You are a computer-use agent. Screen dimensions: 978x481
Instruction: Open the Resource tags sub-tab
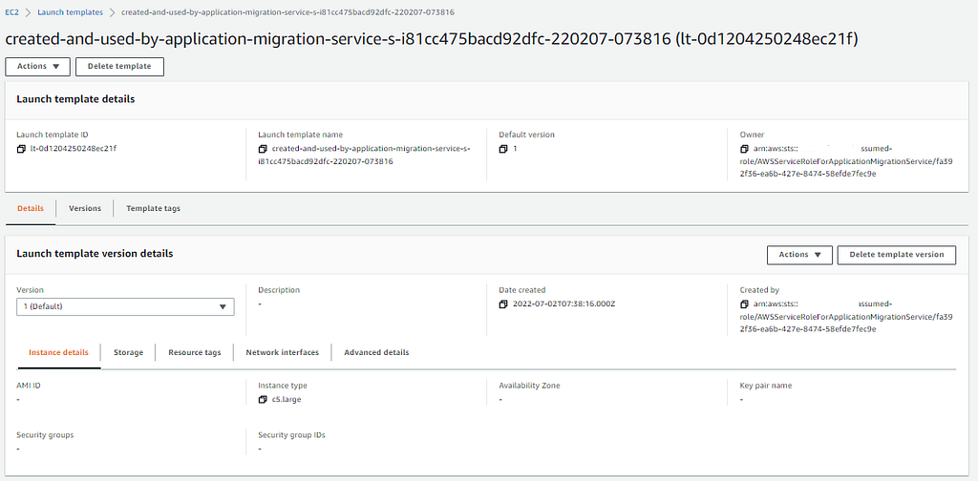pyautogui.click(x=195, y=353)
